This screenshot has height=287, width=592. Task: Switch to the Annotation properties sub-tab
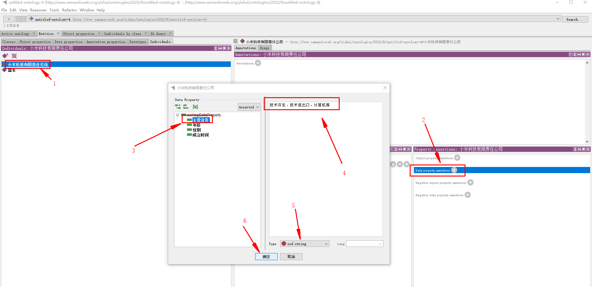[x=106, y=42]
